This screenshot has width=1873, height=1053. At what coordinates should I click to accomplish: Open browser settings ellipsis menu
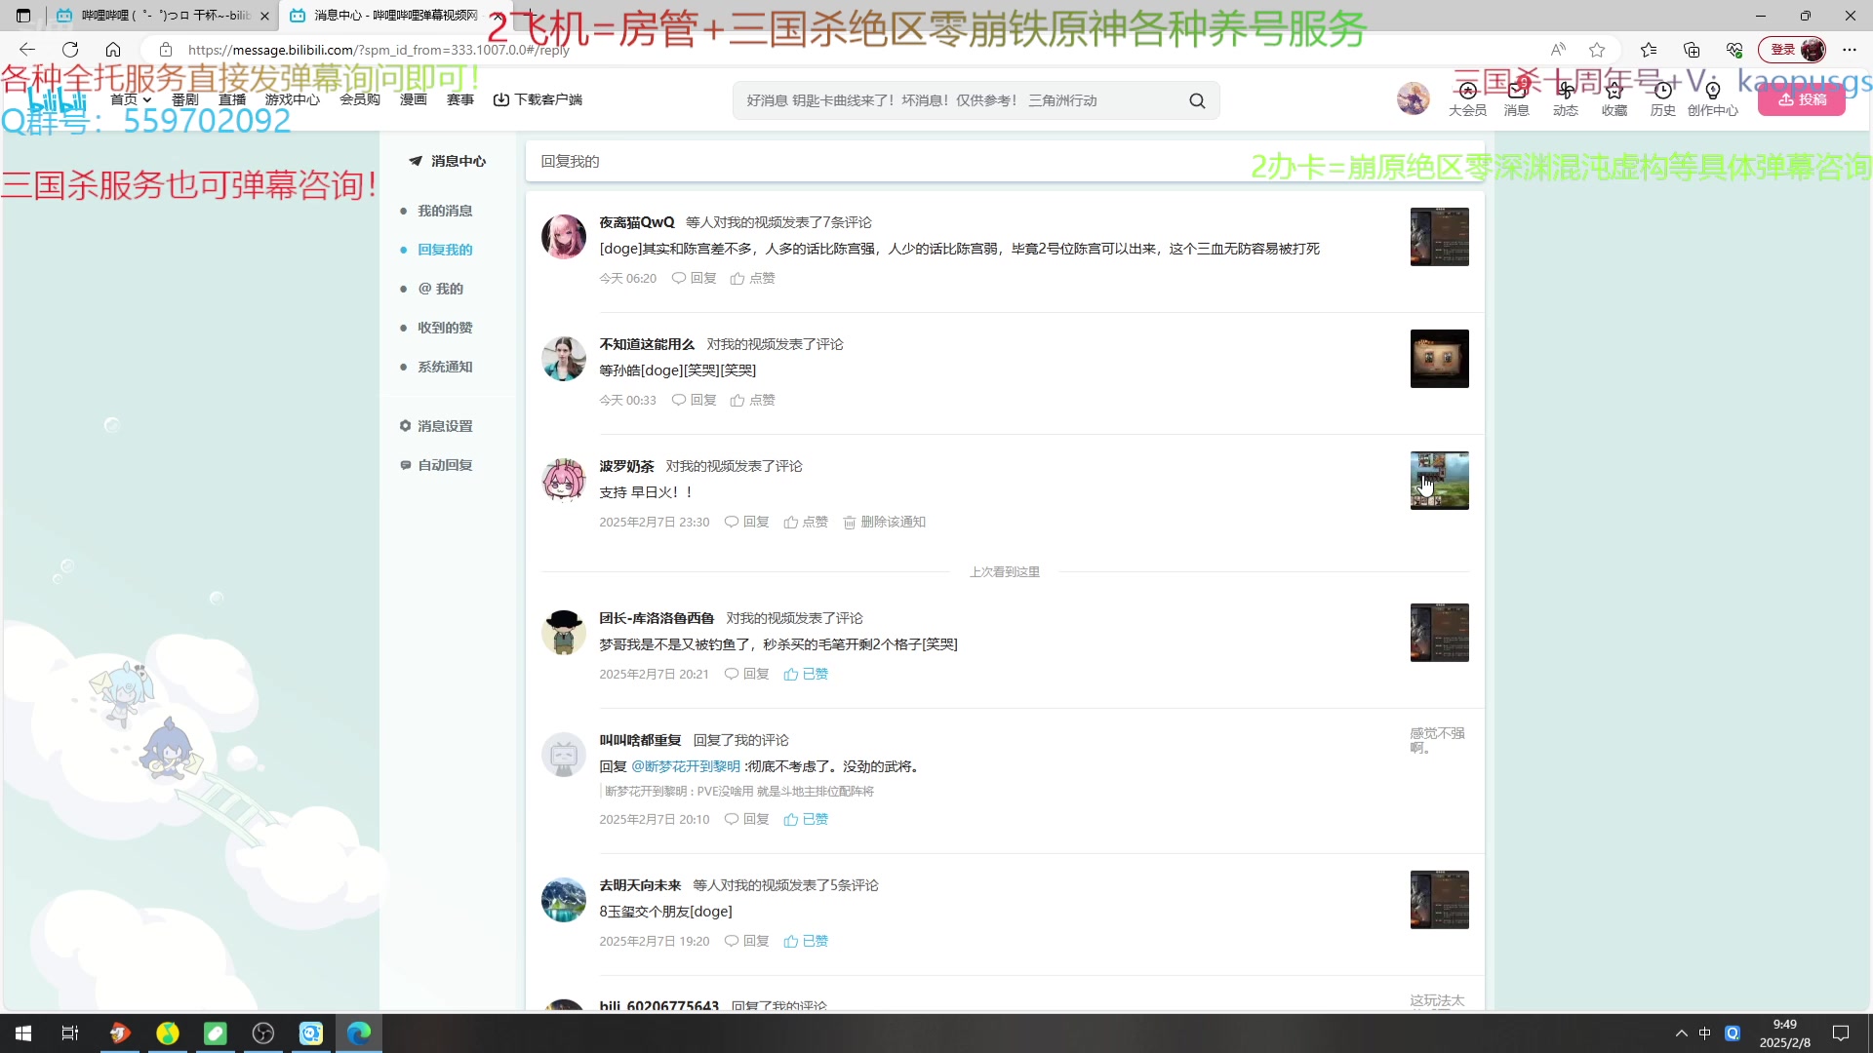pyautogui.click(x=1850, y=50)
